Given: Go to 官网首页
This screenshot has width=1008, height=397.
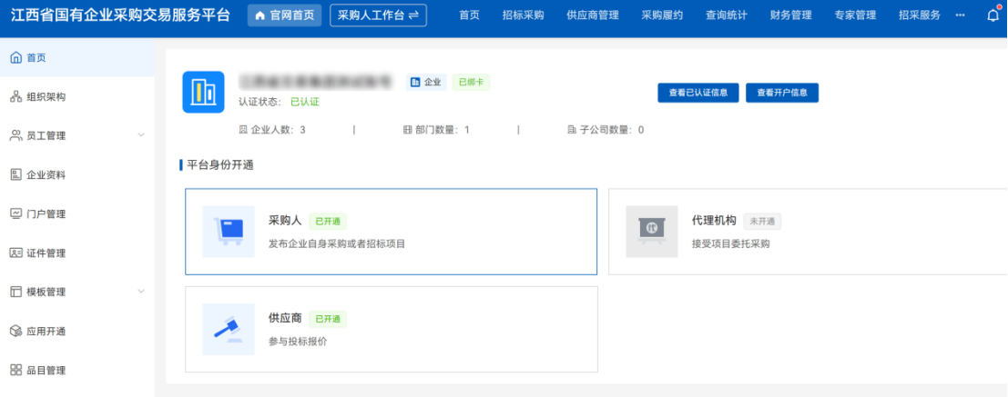Looking at the screenshot, I should point(285,15).
